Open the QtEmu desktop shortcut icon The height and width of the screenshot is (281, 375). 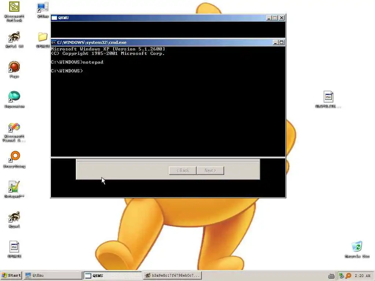tap(42, 7)
